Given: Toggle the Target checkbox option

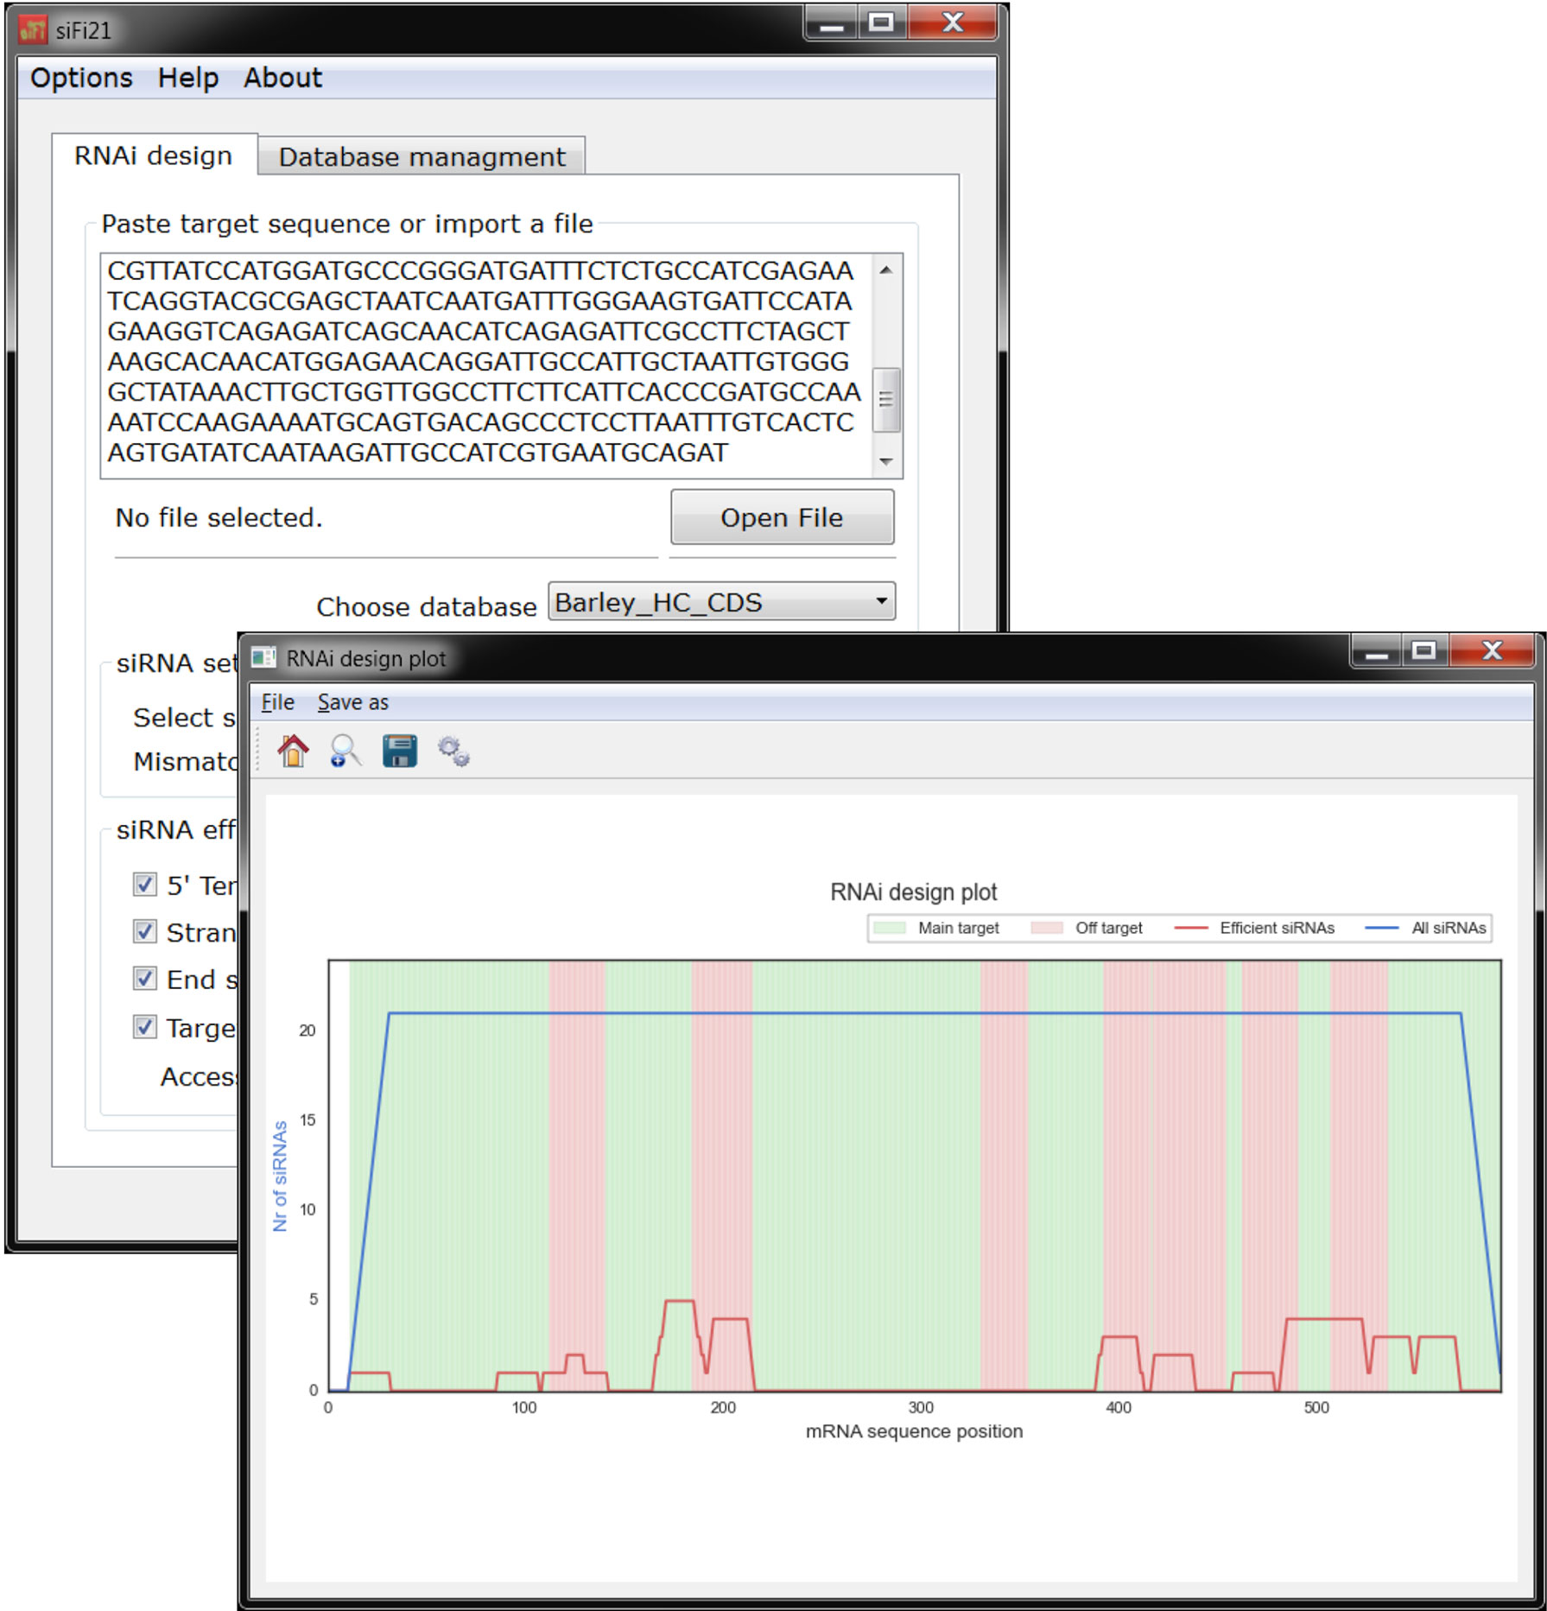Looking at the screenshot, I should (x=144, y=1027).
